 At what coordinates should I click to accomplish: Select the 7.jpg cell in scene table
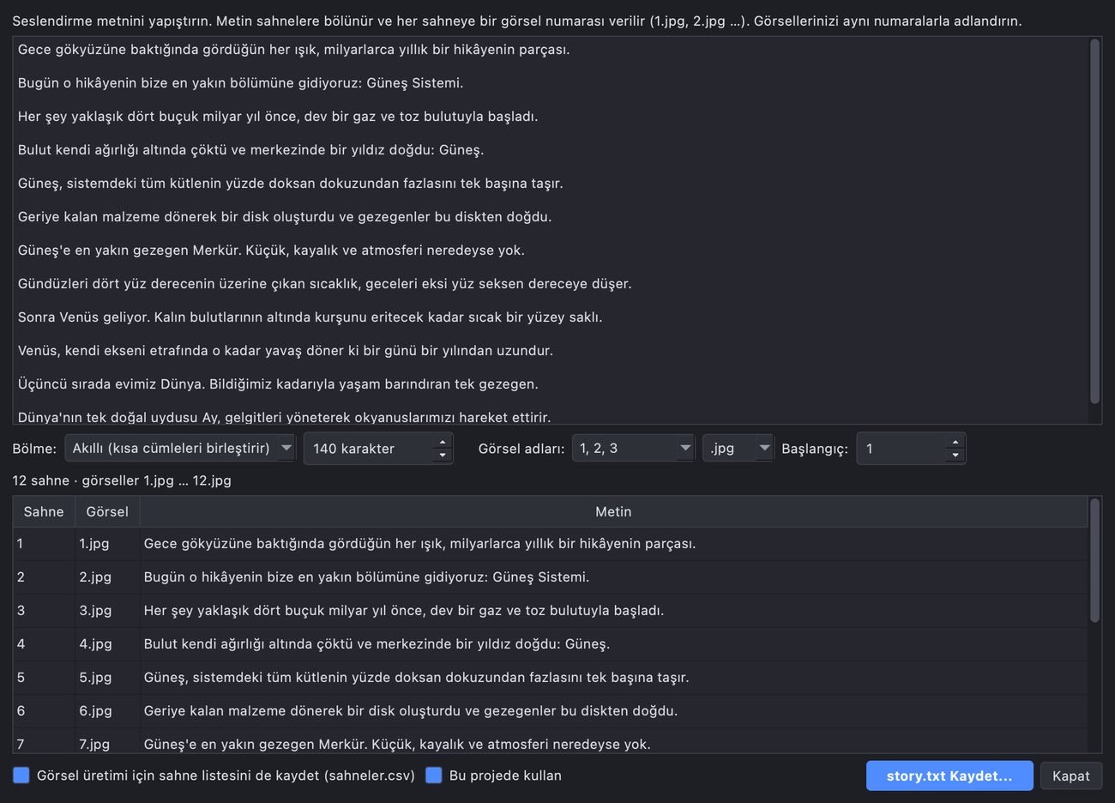pyautogui.click(x=107, y=744)
